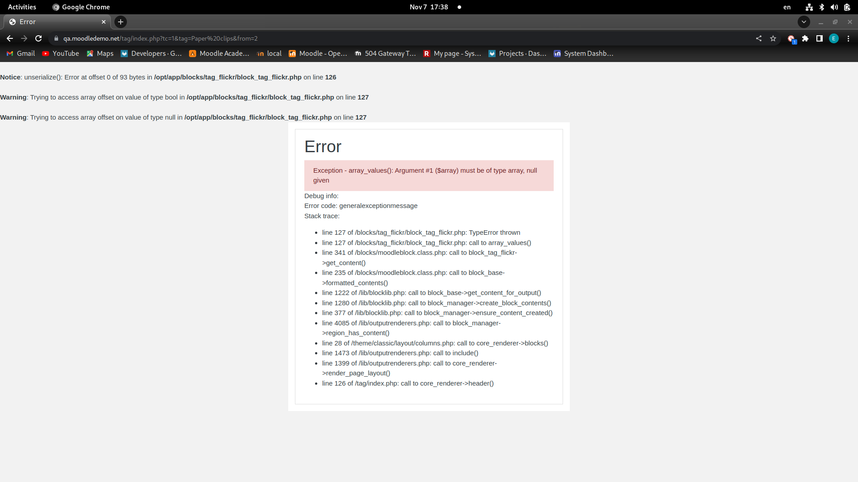Viewport: 858px width, 482px height.
Task: Open the Maps bookmark
Action: tap(100, 54)
